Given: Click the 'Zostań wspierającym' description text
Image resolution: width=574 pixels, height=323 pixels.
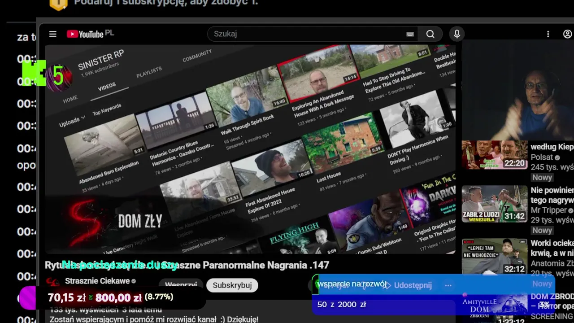Looking at the screenshot, I should [154, 319].
